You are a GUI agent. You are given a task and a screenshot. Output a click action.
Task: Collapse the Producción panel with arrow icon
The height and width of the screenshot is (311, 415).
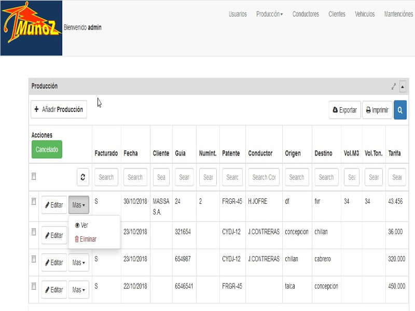pos(403,87)
